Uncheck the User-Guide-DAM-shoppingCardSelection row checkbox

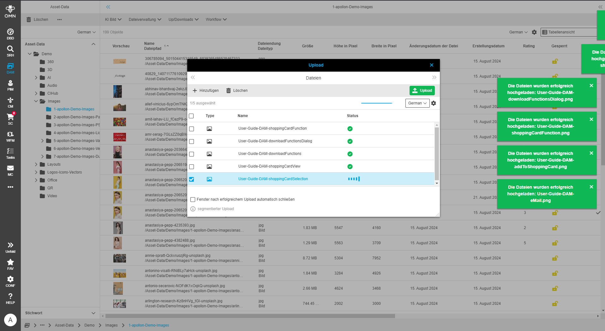(x=192, y=179)
